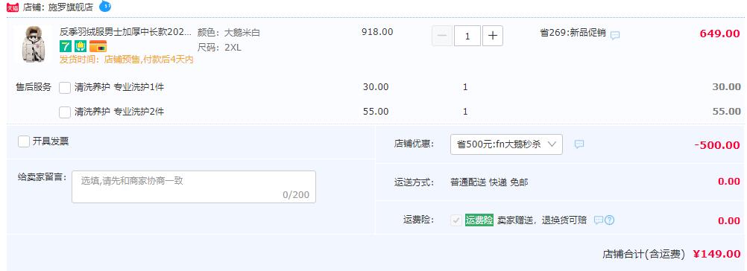
Task: Check the 清洗养护 专业洗护2件 option
Action: (65, 112)
